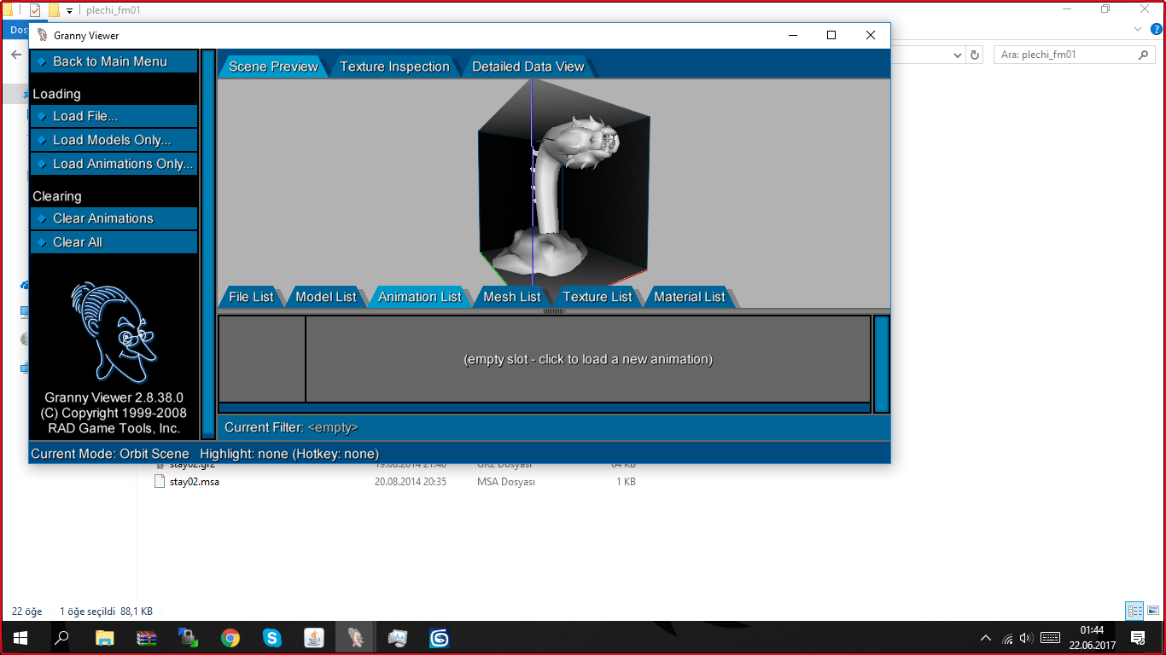Screen dimensions: 1166x655
Task: Open the volume control tray icon
Action: pyautogui.click(x=1026, y=638)
